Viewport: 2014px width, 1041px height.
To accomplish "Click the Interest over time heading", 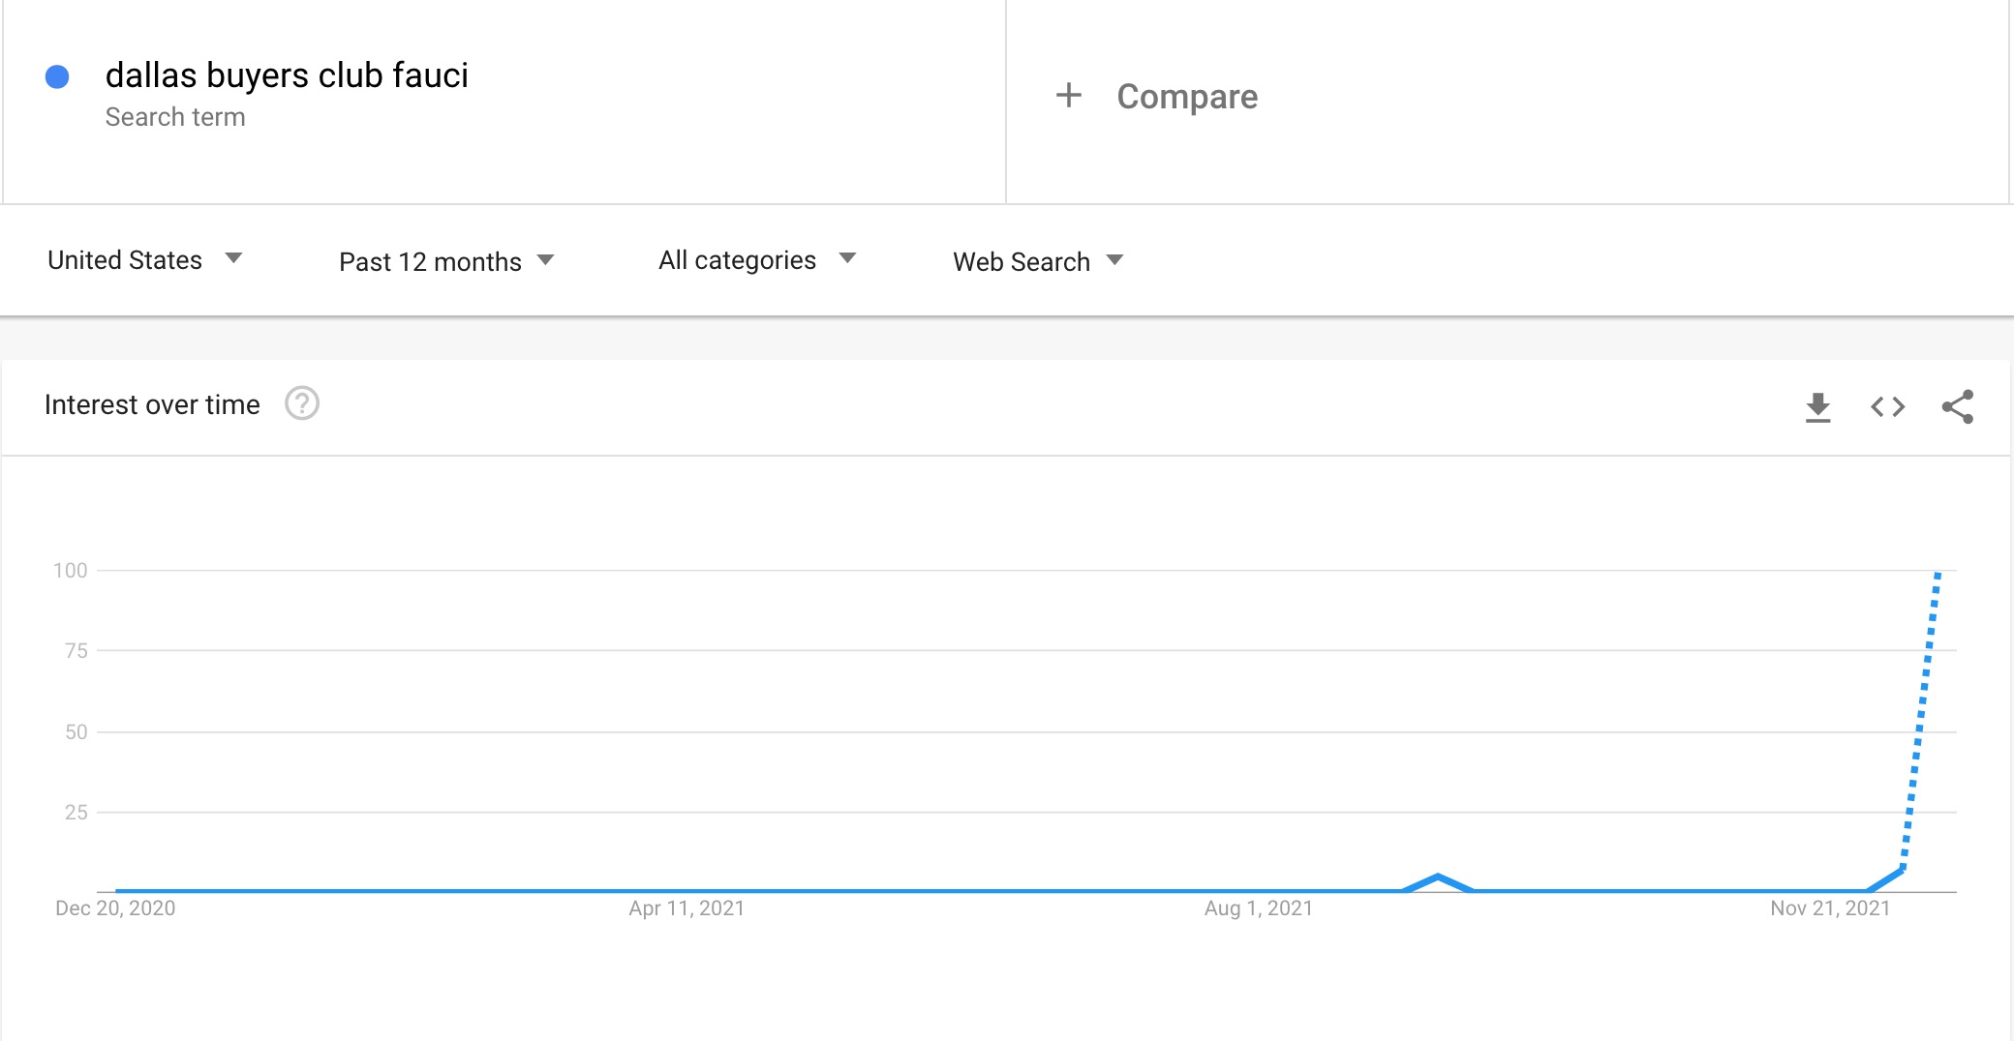I will pyautogui.click(x=152, y=404).
